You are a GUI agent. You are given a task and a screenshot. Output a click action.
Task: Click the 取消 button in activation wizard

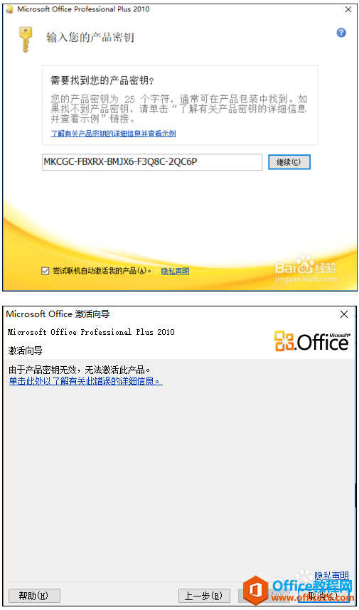(323, 595)
